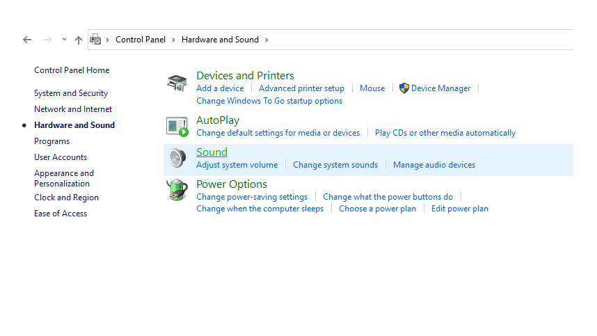
Task: Open Control Panel Home
Action: click(x=72, y=70)
